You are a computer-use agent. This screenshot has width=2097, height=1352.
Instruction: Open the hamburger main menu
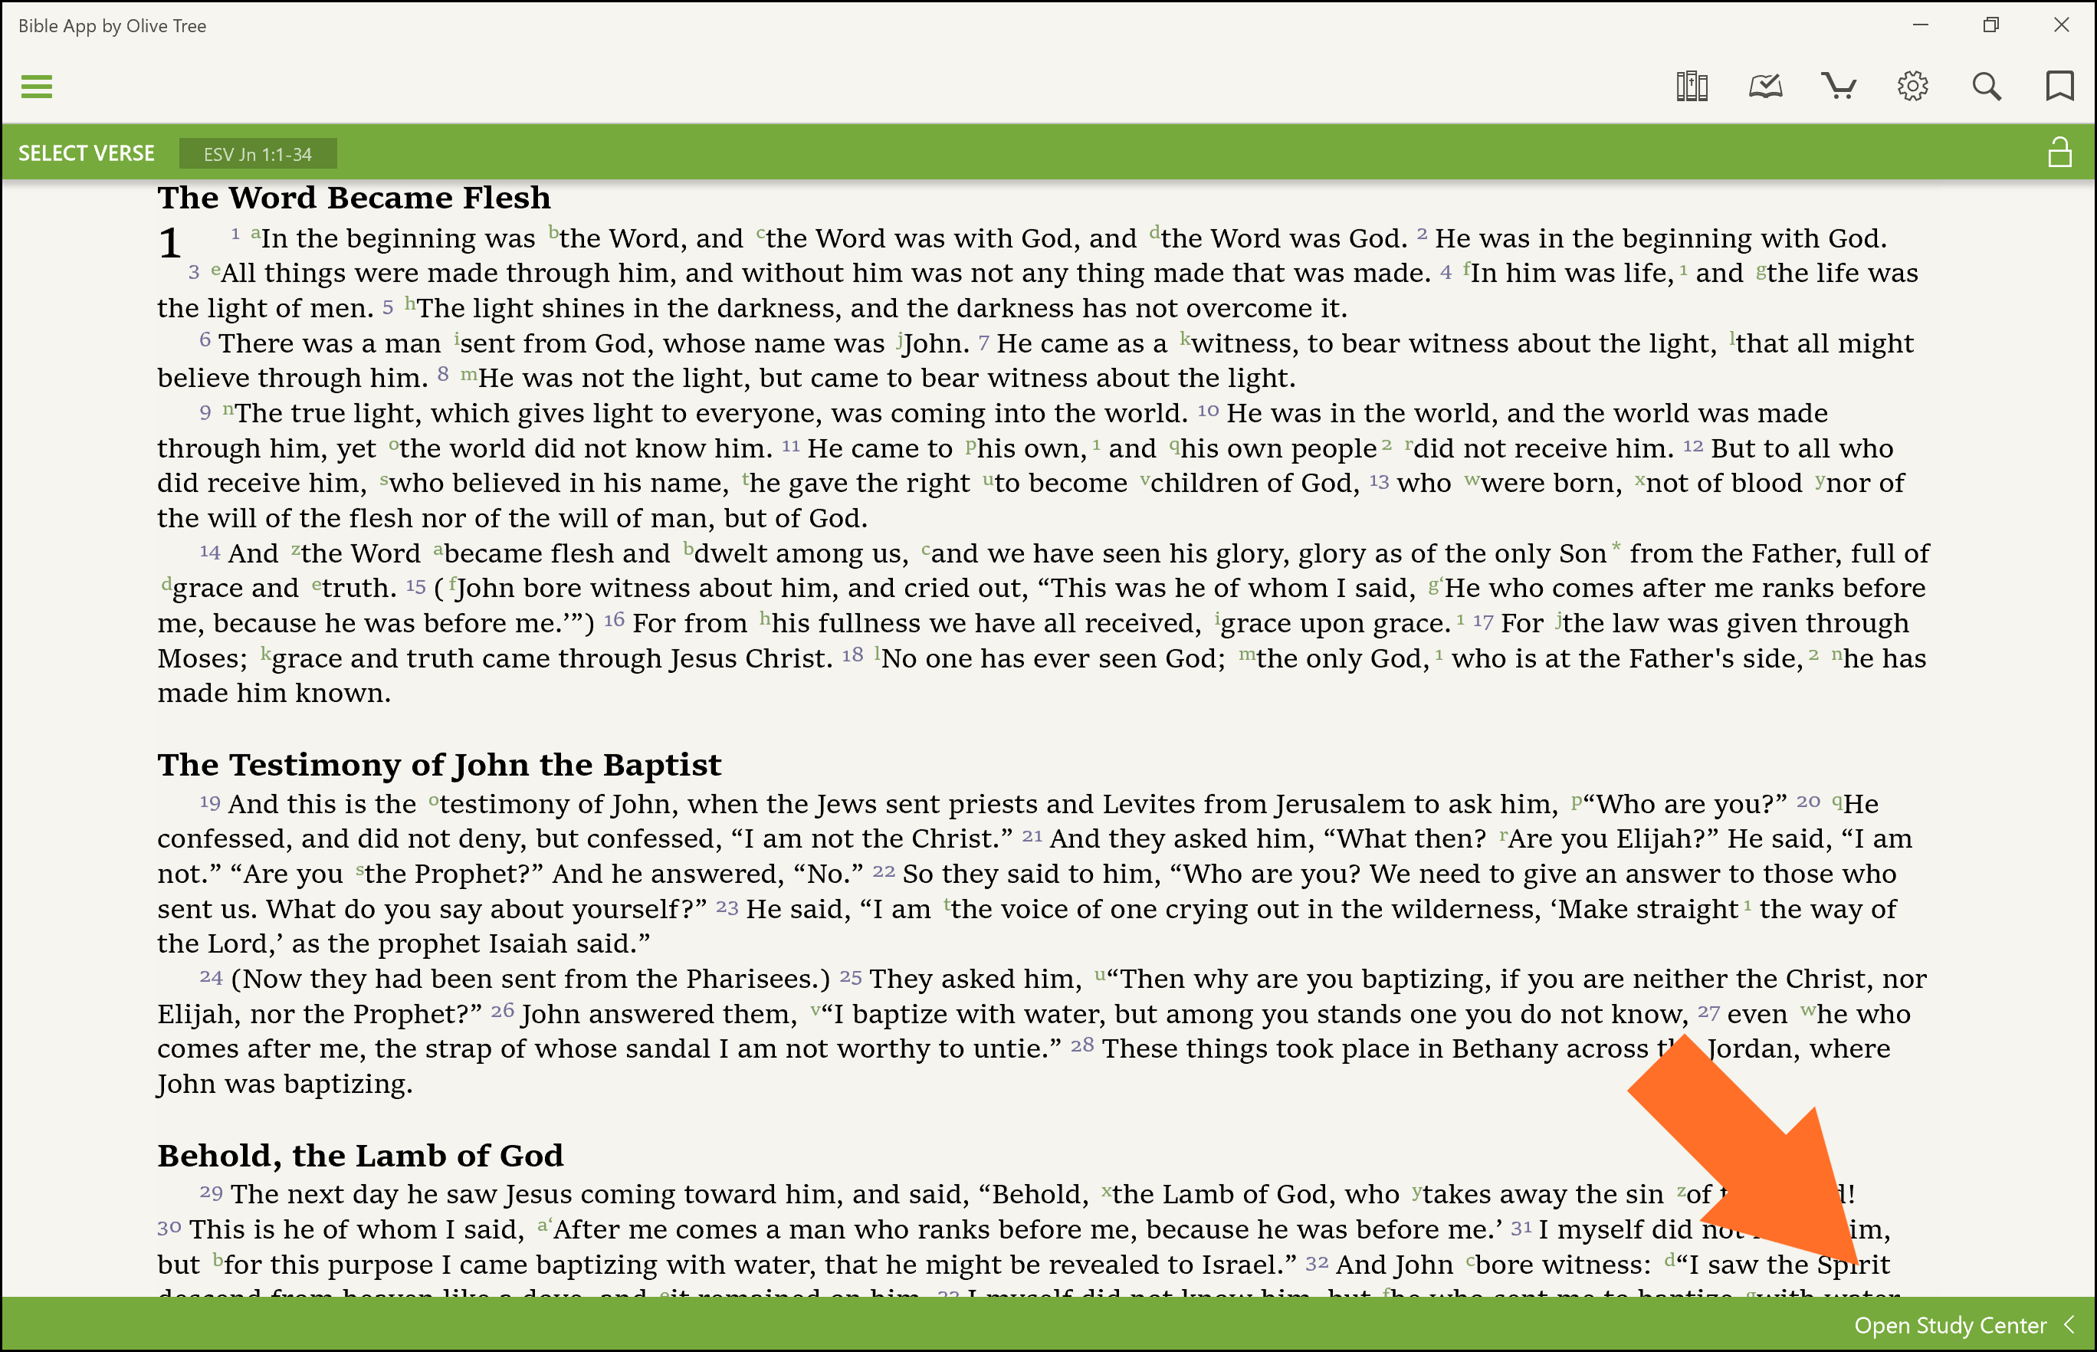click(x=36, y=86)
